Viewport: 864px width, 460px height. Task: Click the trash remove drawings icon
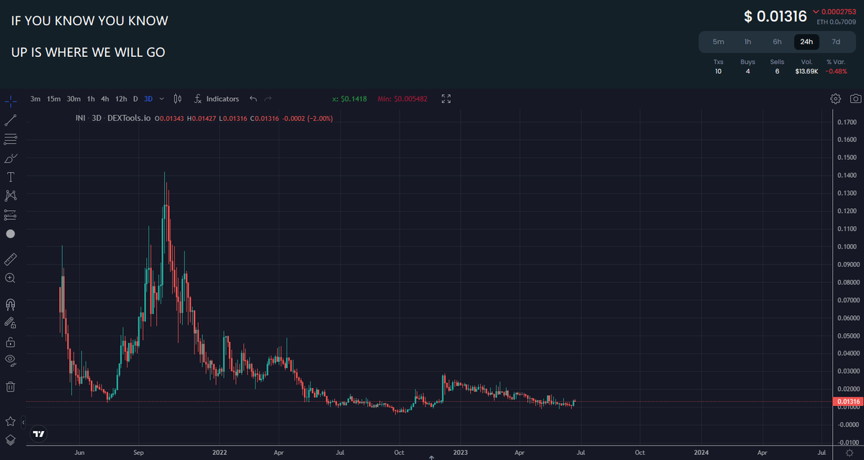click(10, 387)
